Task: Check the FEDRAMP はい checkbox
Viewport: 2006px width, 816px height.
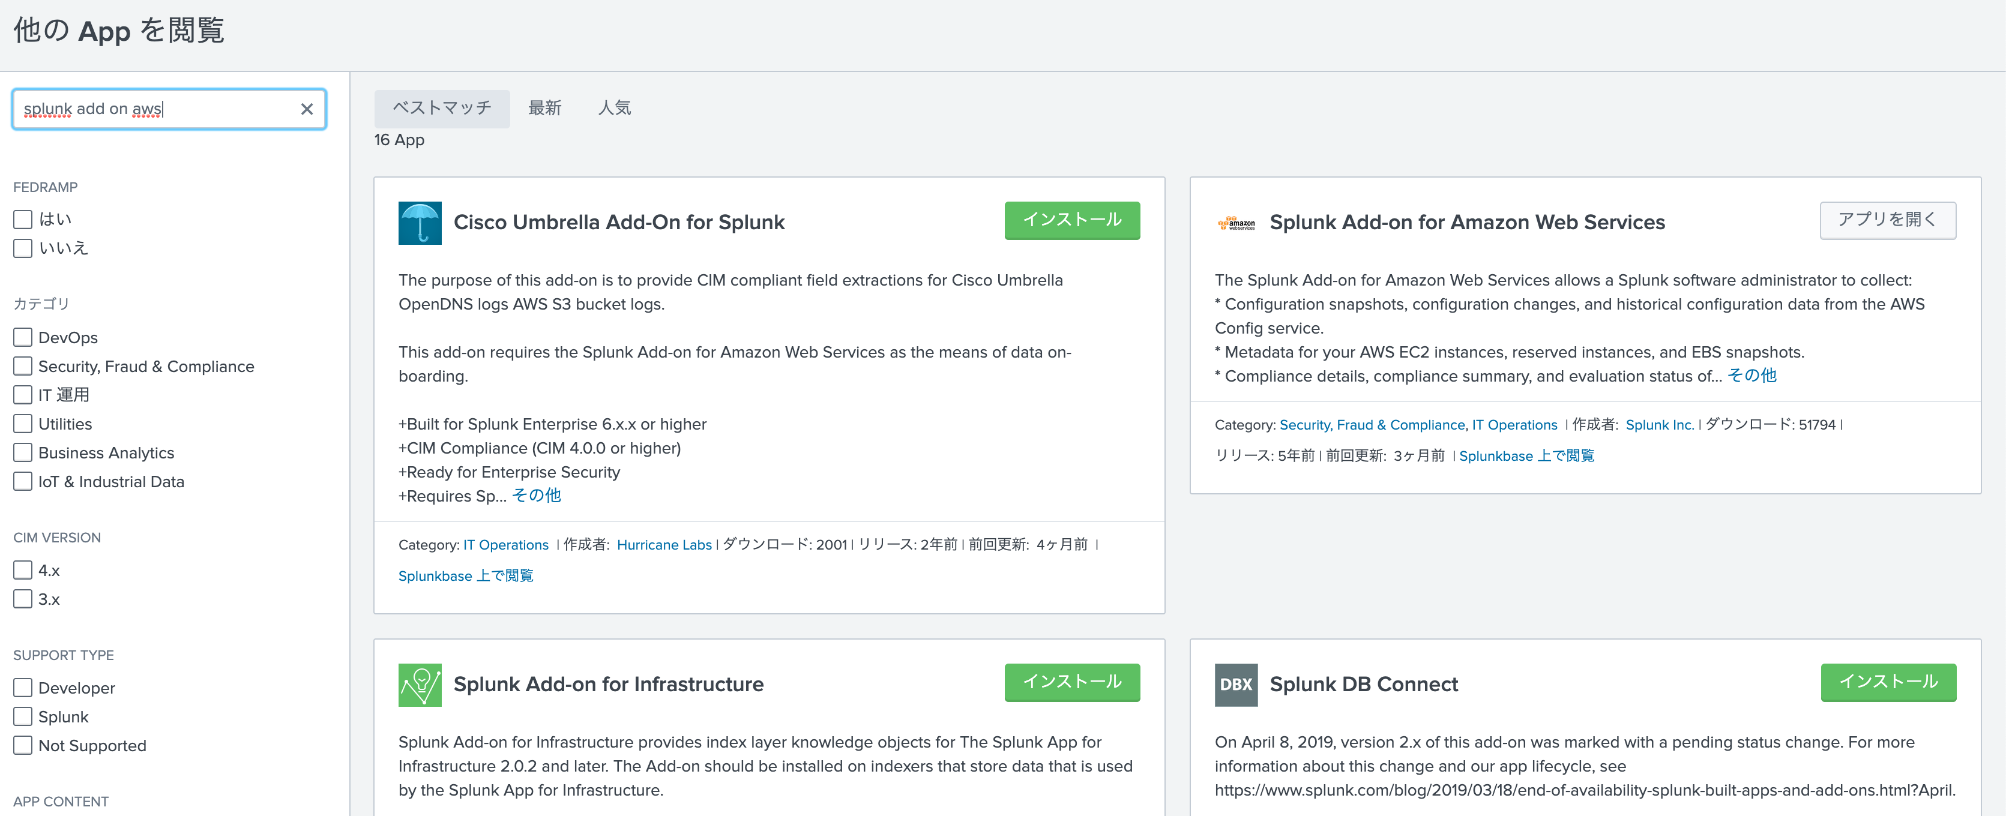Action: coord(23,220)
